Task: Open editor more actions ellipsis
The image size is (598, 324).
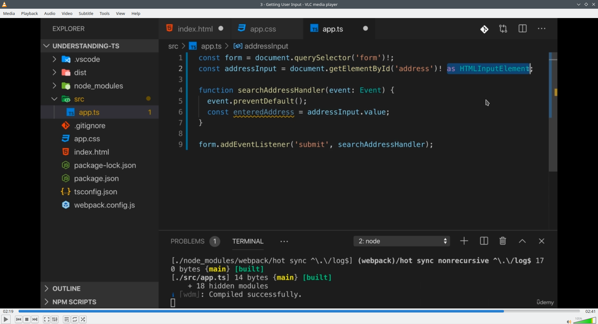Action: pyautogui.click(x=542, y=29)
